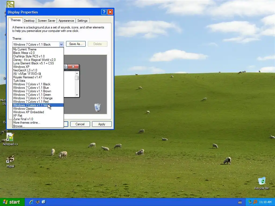Collapse the Theme combo box arrow
The height and width of the screenshot is (206, 275).
click(x=61, y=44)
